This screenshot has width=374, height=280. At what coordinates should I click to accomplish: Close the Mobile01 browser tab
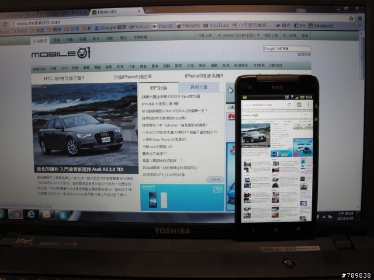pyautogui.click(x=139, y=11)
